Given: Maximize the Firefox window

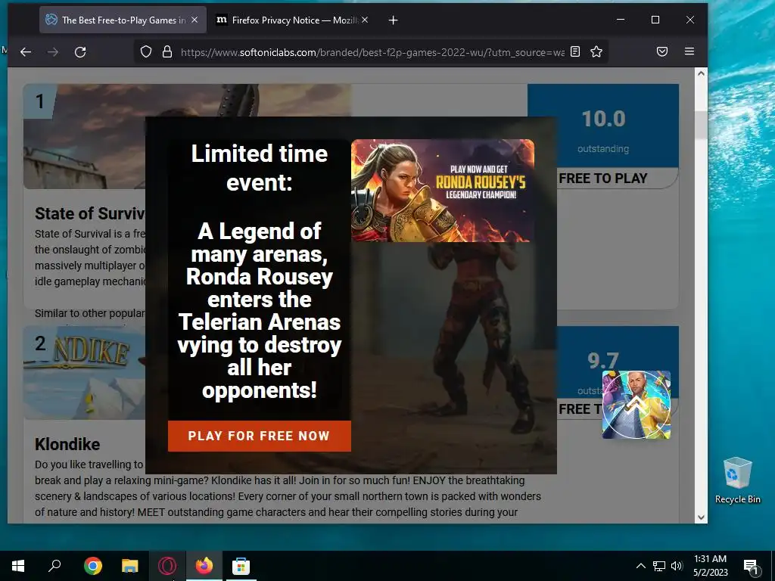Looking at the screenshot, I should (655, 20).
